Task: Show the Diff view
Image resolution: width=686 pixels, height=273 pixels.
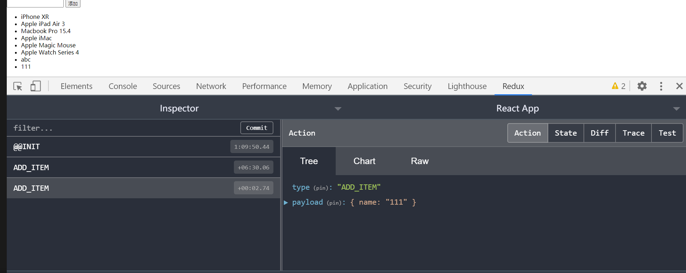Action: click(599, 133)
